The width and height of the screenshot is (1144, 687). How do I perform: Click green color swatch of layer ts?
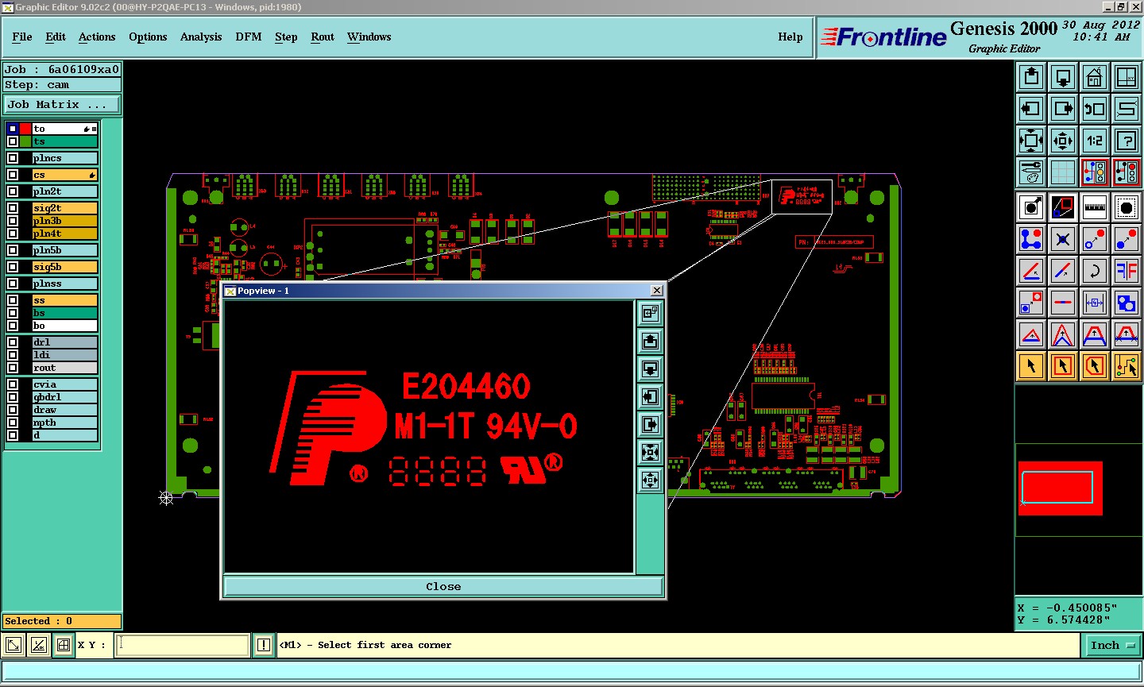click(x=25, y=141)
